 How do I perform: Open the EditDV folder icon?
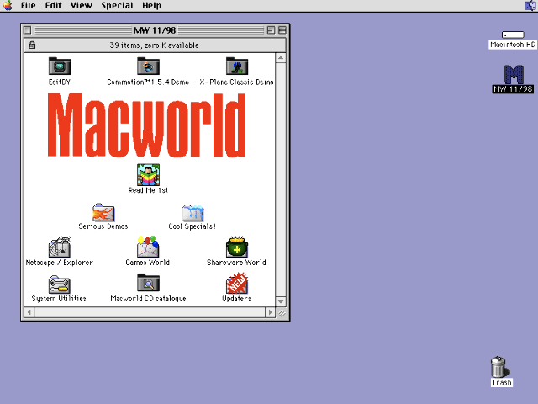(x=60, y=66)
